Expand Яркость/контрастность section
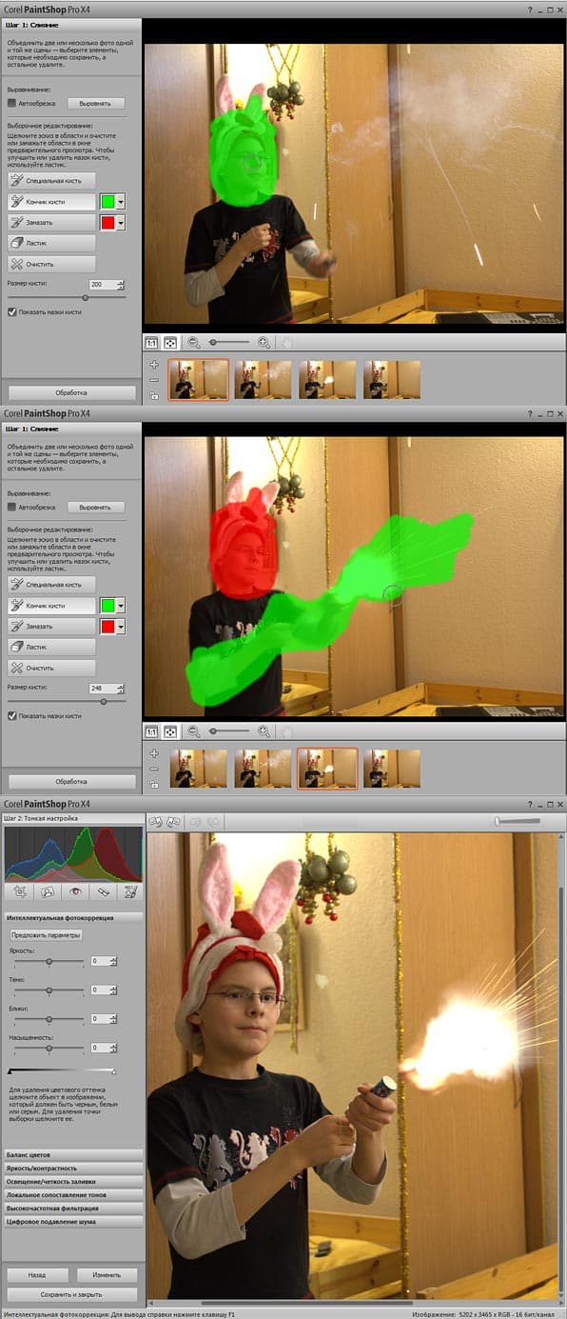Image resolution: width=567 pixels, height=1319 pixels. point(72,1168)
